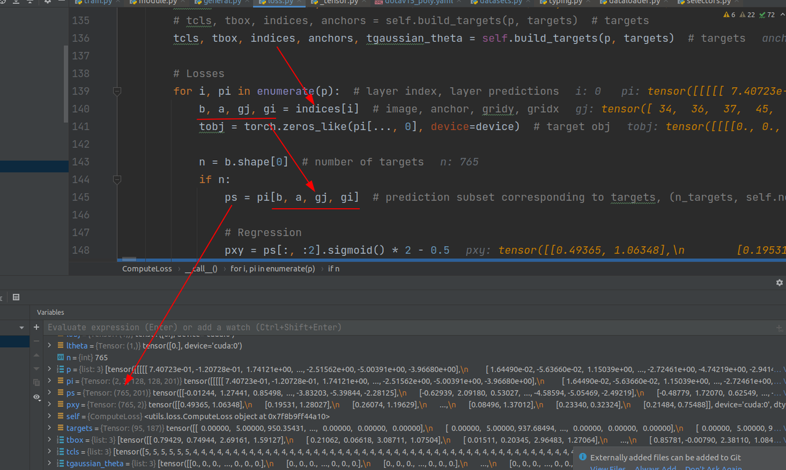Click ComputeLoss in the breadcrumb bar
The image size is (786, 470).
[x=147, y=269]
